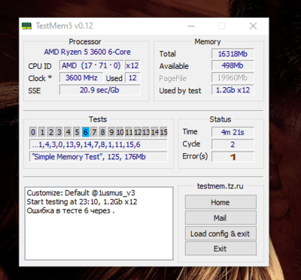Image resolution: width=301 pixels, height=280 pixels.
Task: Select test number 12 box
Action: pyautogui.click(x=138, y=132)
